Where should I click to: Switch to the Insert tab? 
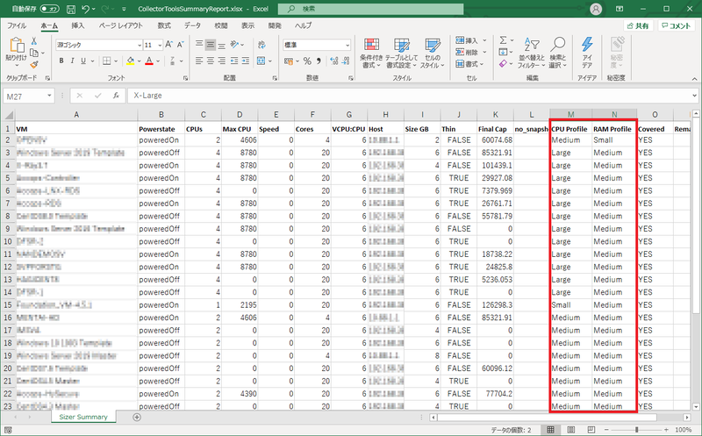click(x=77, y=25)
